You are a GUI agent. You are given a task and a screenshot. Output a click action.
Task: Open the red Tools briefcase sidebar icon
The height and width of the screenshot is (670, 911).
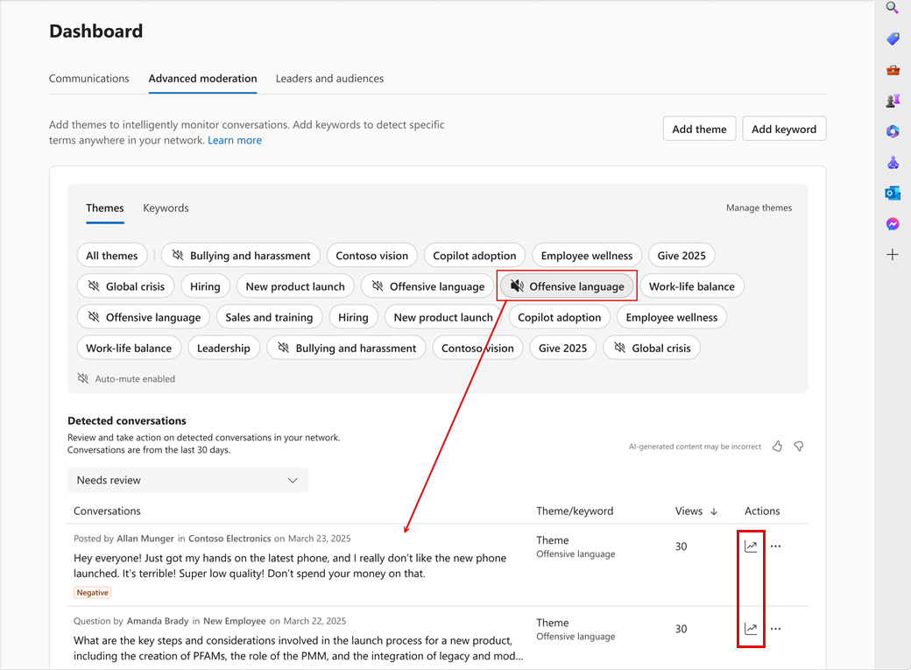tap(893, 70)
